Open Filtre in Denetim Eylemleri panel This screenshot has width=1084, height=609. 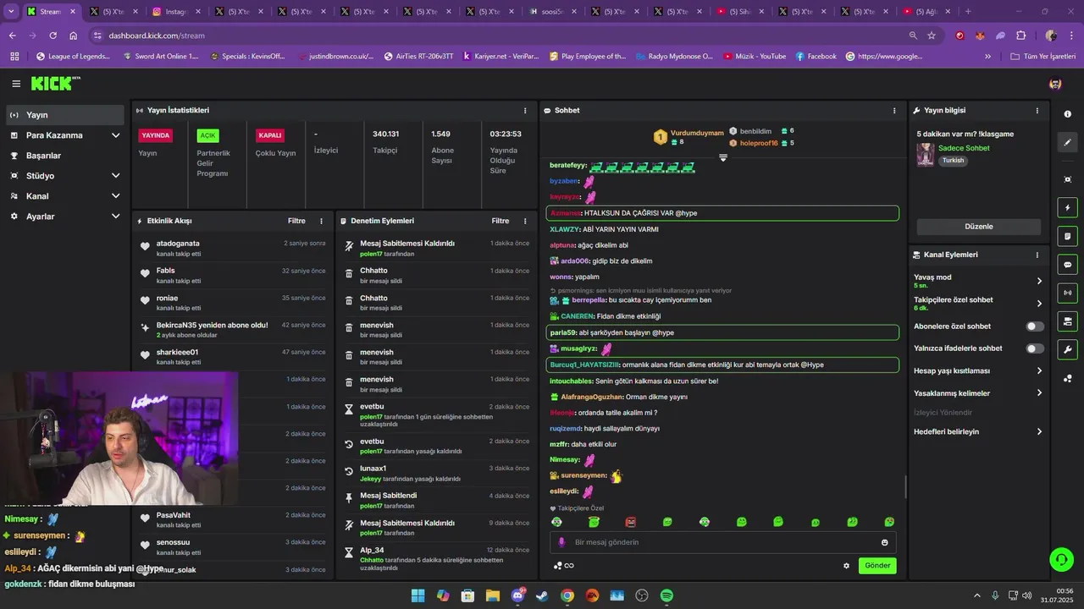coord(501,221)
